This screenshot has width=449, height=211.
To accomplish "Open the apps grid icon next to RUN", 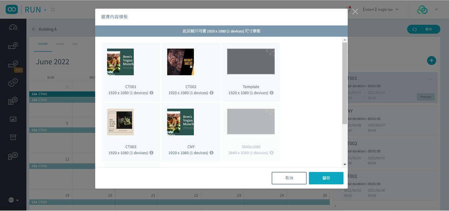I will [53, 10].
